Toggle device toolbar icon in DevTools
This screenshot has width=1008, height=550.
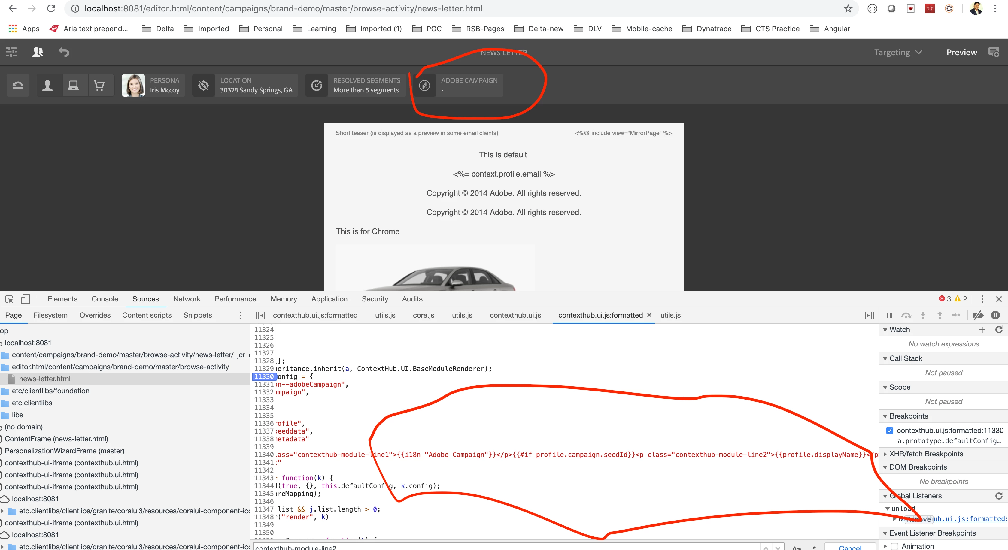pyautogui.click(x=26, y=299)
